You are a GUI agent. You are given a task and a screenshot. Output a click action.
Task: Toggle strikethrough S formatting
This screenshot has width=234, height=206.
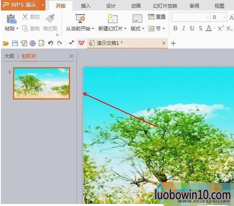coord(201,28)
